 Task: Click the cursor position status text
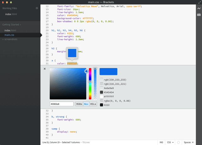pos(61,142)
